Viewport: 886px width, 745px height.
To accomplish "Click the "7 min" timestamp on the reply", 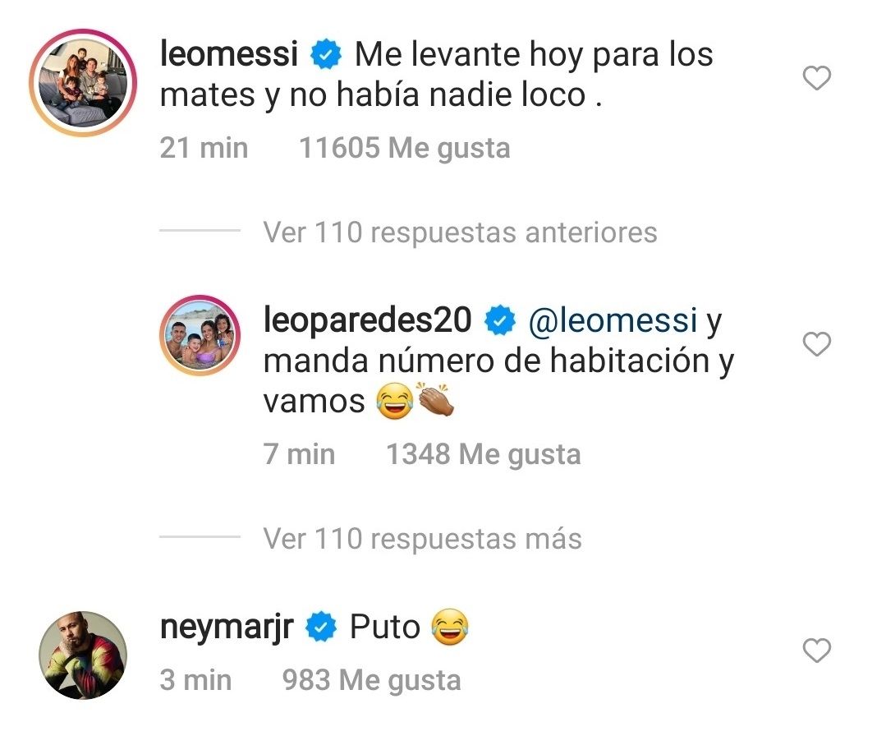I will [x=299, y=454].
